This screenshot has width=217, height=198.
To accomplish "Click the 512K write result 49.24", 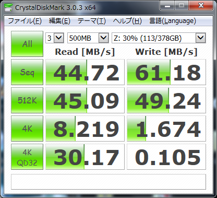I will tap(166, 100).
